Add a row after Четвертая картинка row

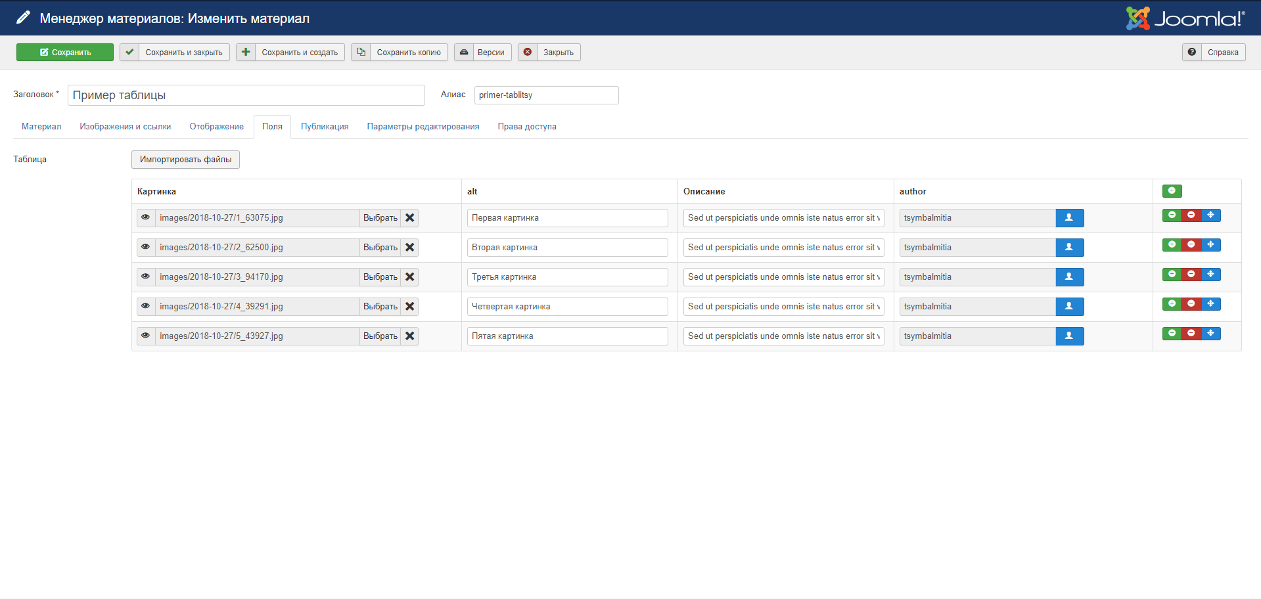pyautogui.click(x=1172, y=304)
